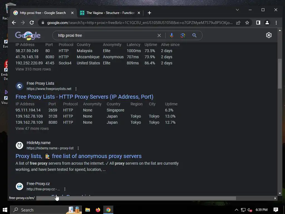
Task: Click IP address 192.252.220.89
Action: (29, 63)
